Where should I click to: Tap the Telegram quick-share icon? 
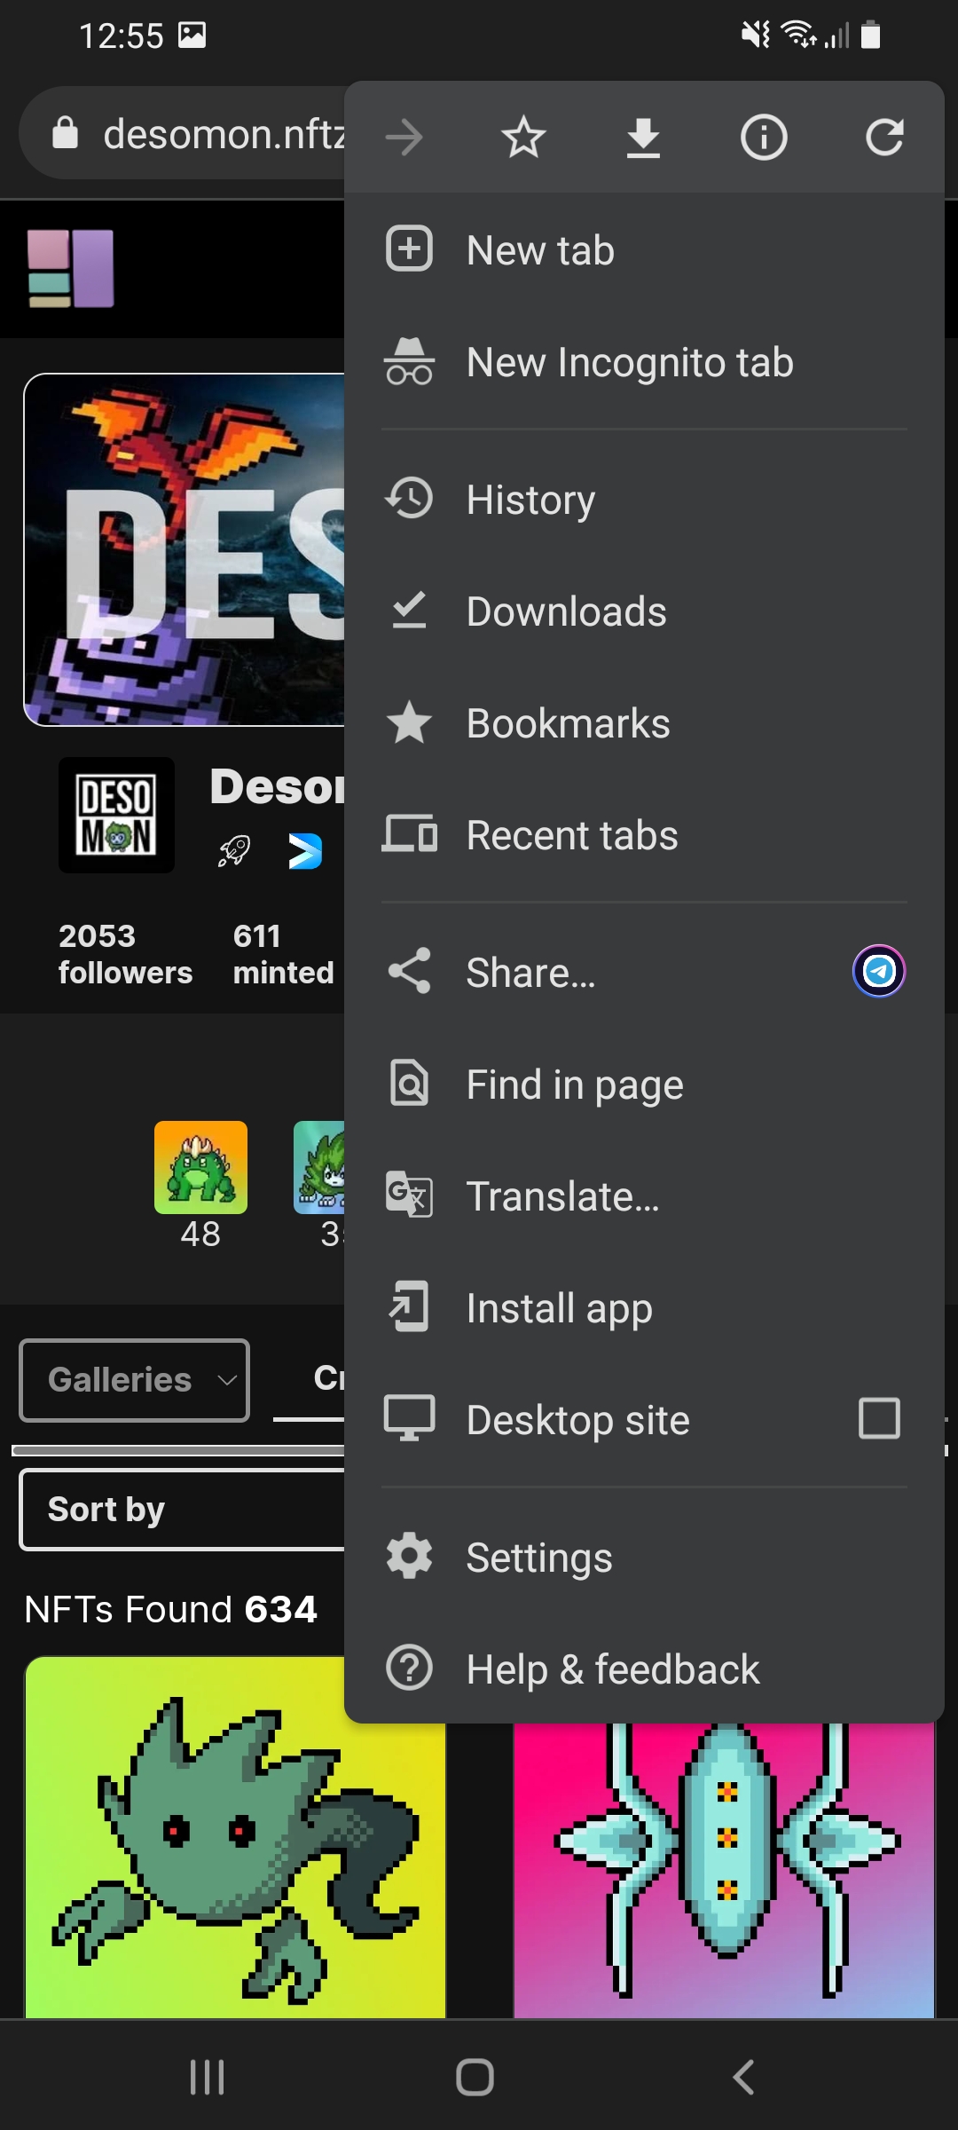(x=878, y=971)
